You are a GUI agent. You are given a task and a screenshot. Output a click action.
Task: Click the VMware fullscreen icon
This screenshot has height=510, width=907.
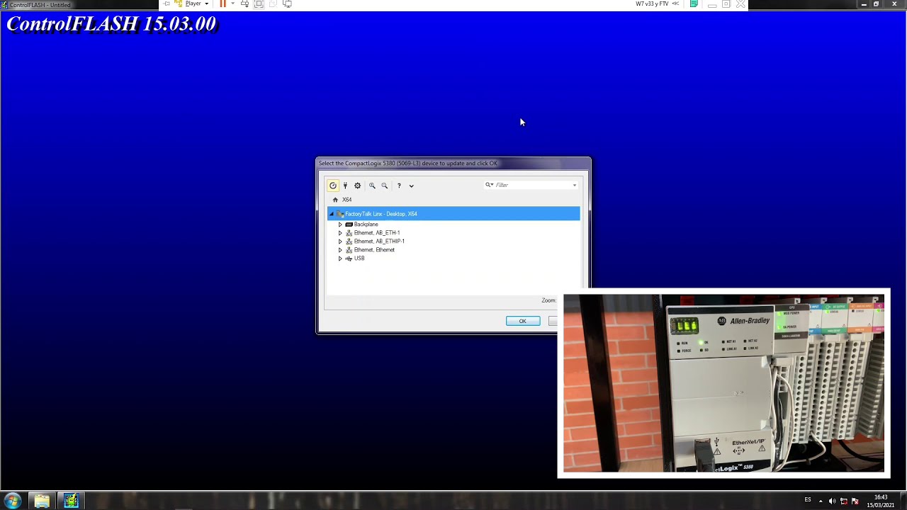(x=259, y=4)
